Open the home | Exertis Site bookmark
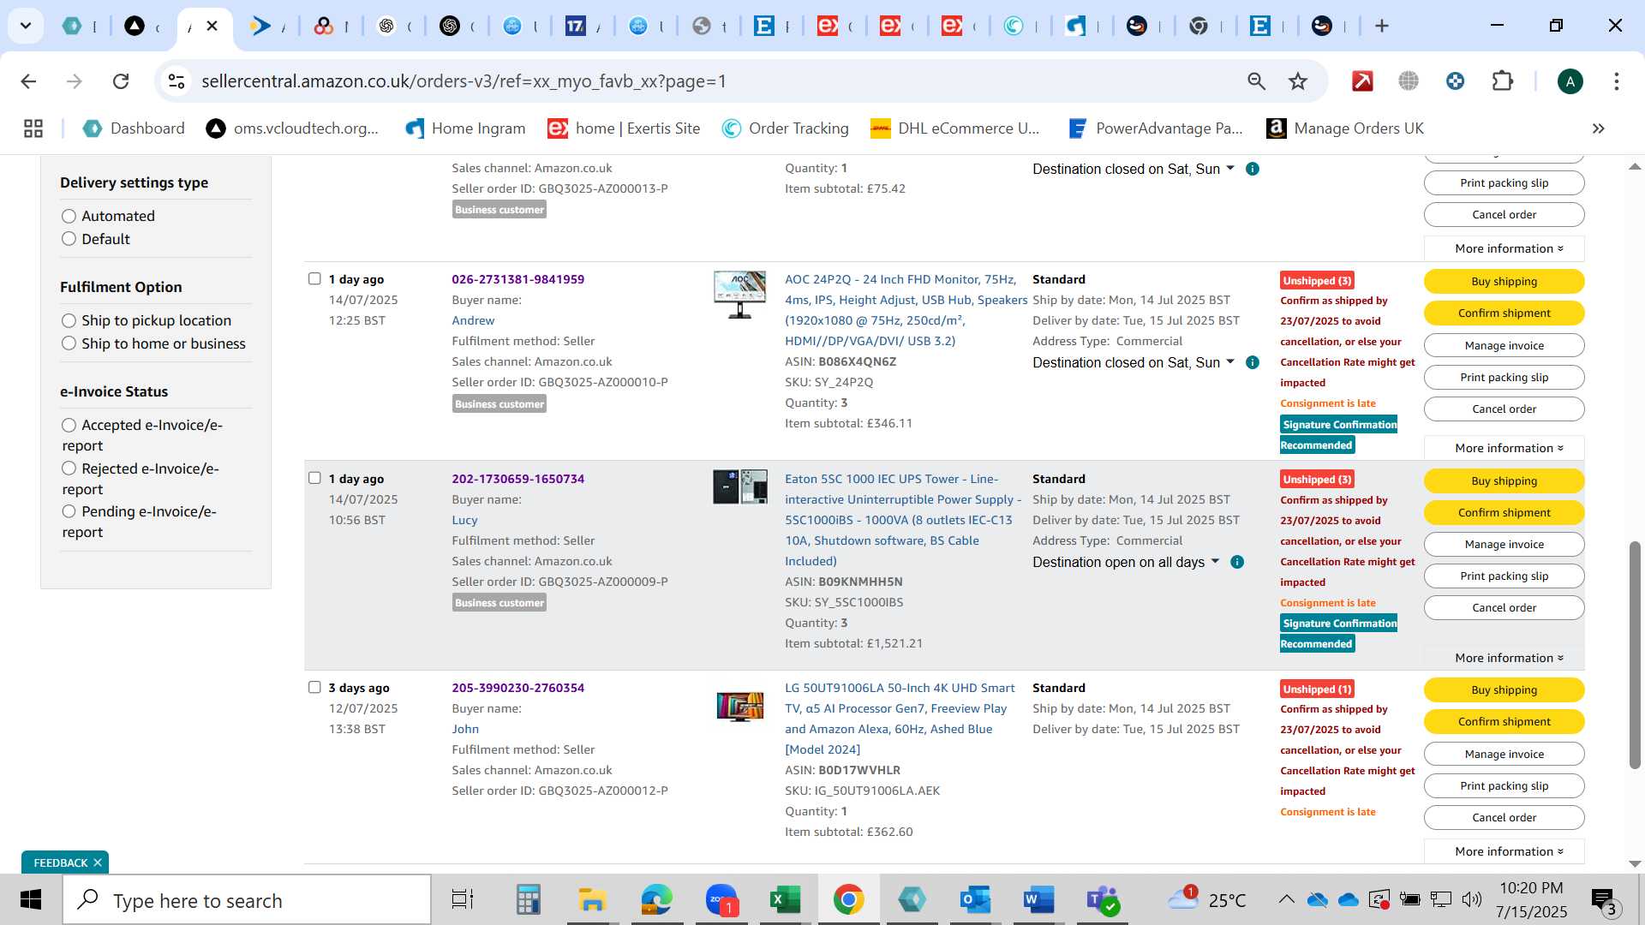The height and width of the screenshot is (925, 1645). pos(624,128)
